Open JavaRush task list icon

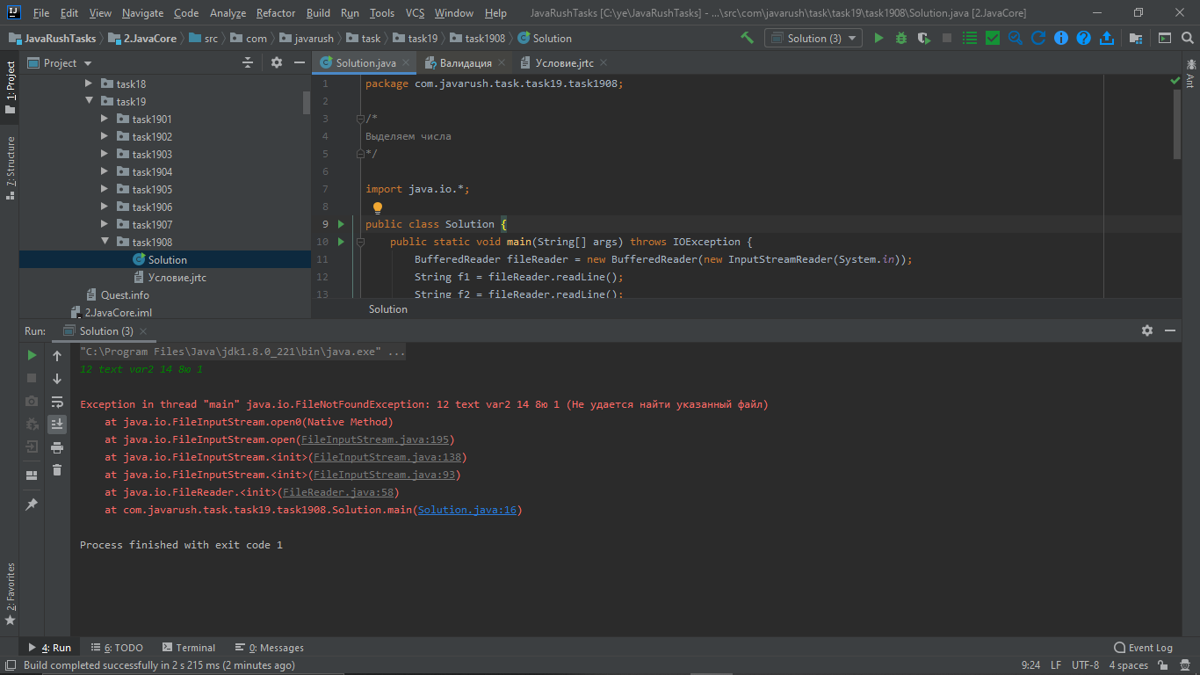(970, 38)
